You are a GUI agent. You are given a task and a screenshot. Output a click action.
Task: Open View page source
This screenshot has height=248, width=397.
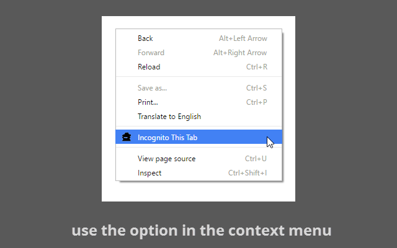pyautogui.click(x=166, y=159)
